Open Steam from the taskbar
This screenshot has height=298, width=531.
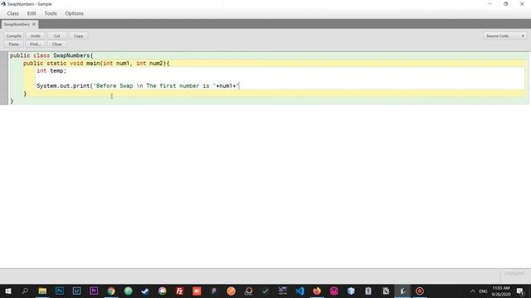[145, 291]
